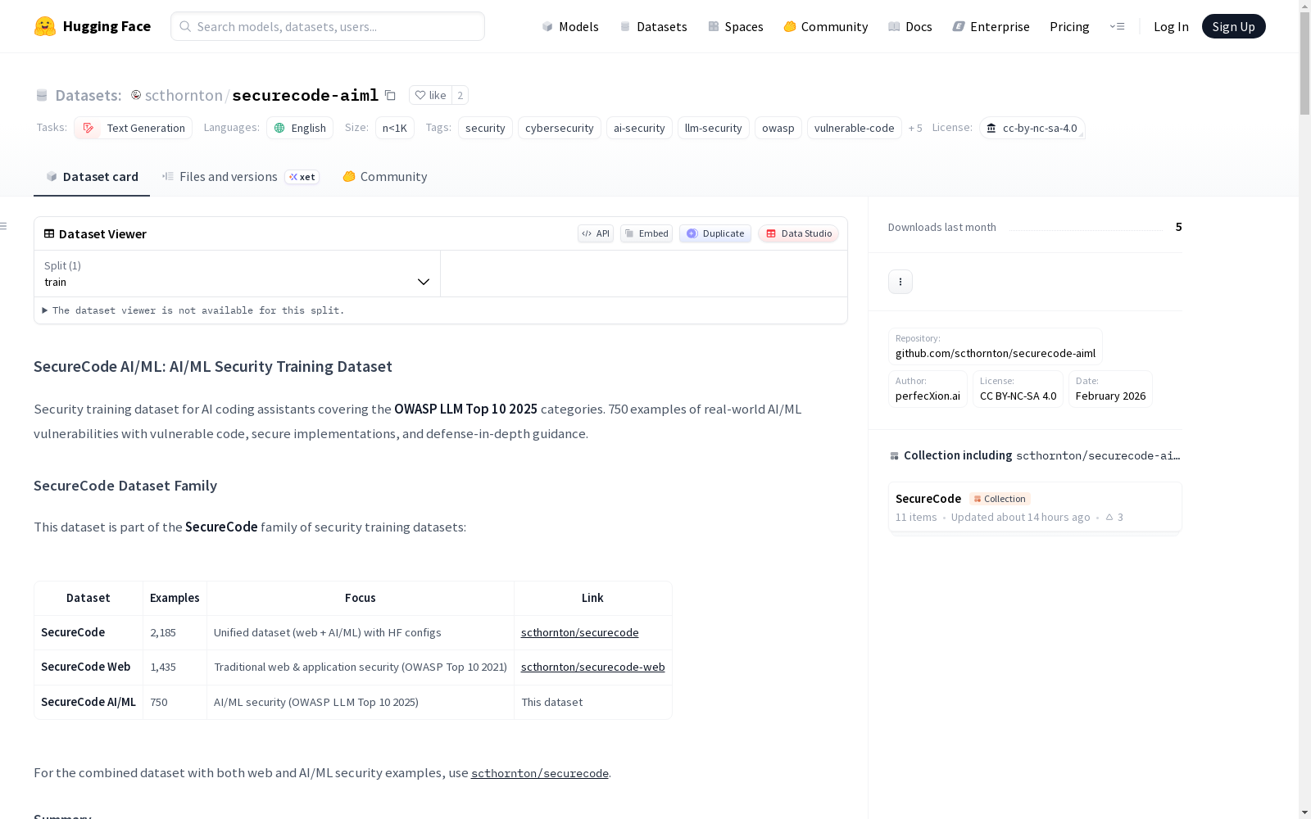
Task: Go to Spaces
Action: tap(736, 26)
